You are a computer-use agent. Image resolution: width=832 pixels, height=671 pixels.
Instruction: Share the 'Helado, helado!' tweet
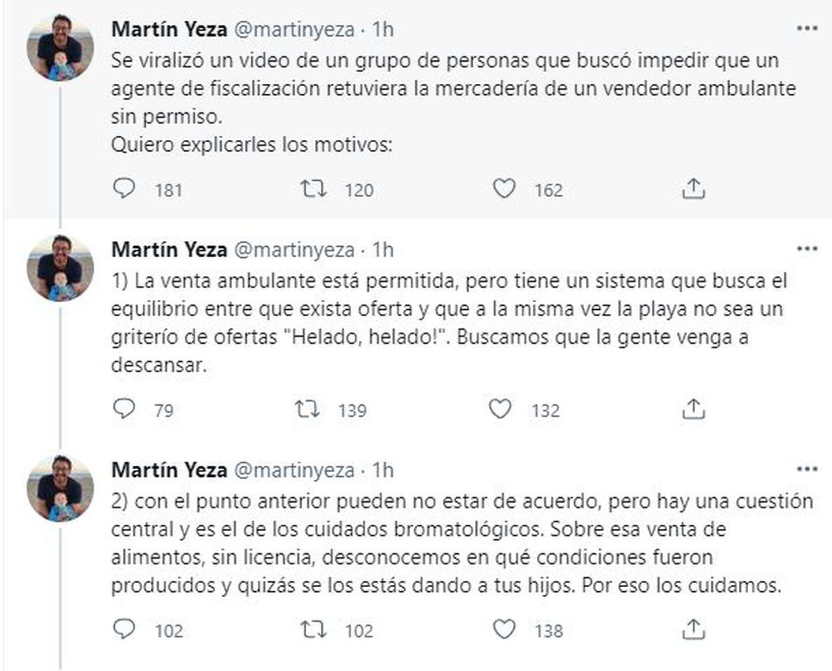pyautogui.click(x=693, y=409)
